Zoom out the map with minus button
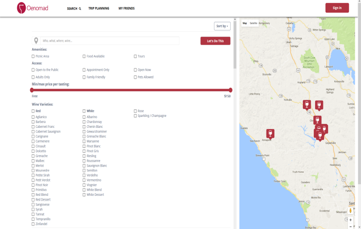This screenshot has height=229, width=361. click(x=350, y=226)
